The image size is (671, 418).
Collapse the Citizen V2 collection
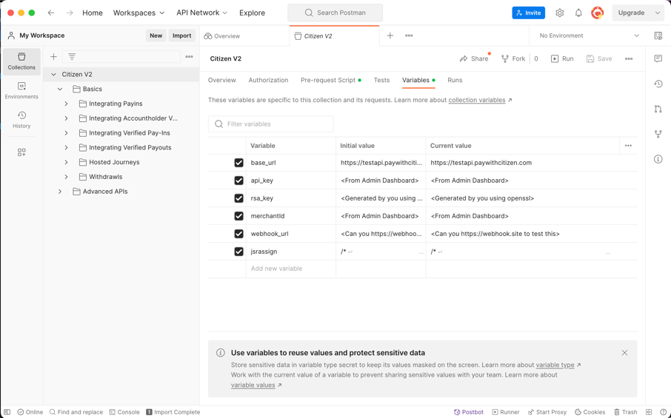tap(53, 75)
